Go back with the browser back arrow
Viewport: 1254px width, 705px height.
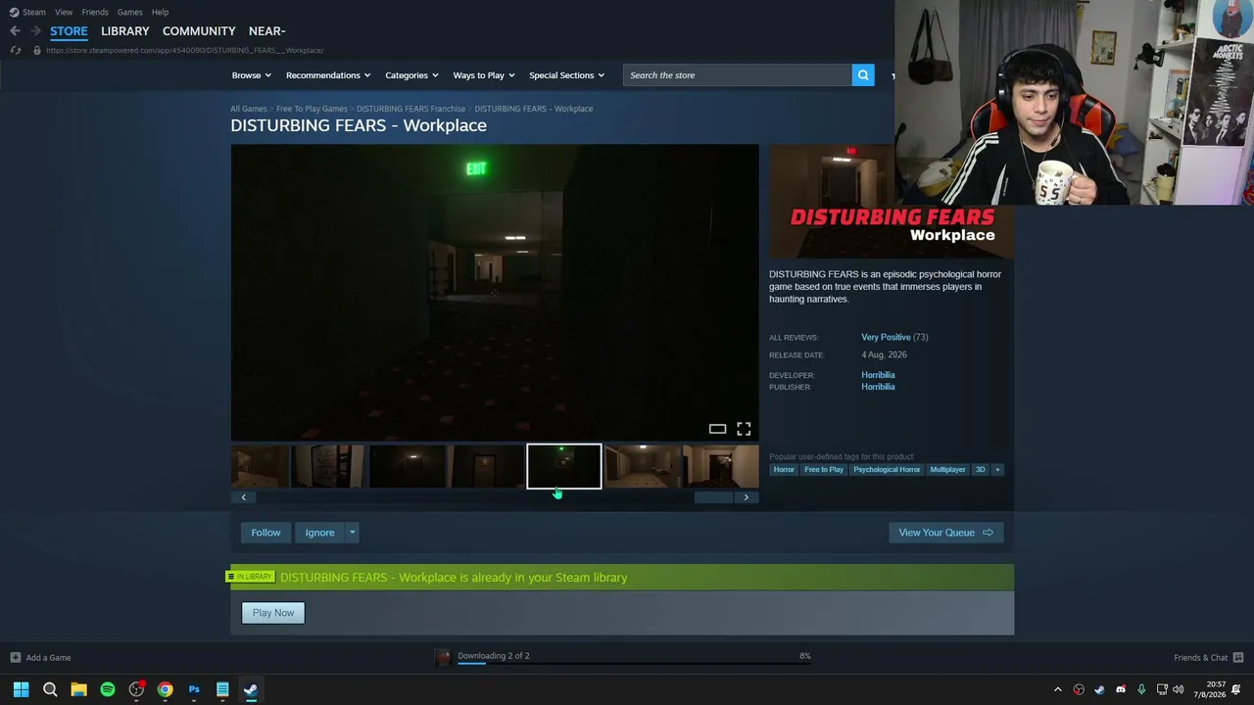click(15, 31)
